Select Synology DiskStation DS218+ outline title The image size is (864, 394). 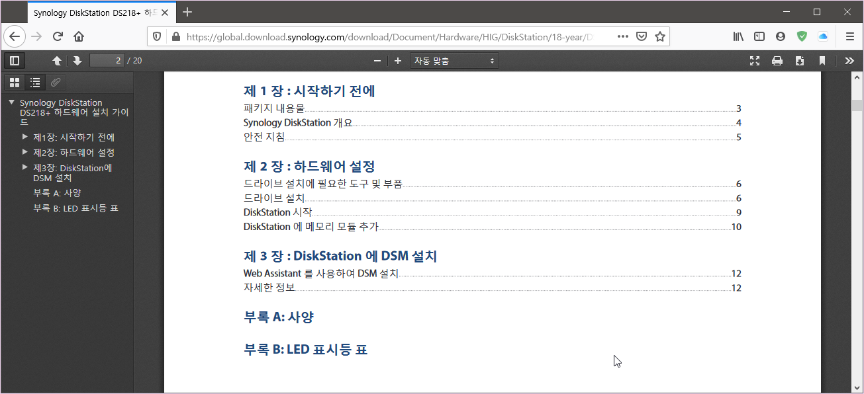[x=74, y=112]
